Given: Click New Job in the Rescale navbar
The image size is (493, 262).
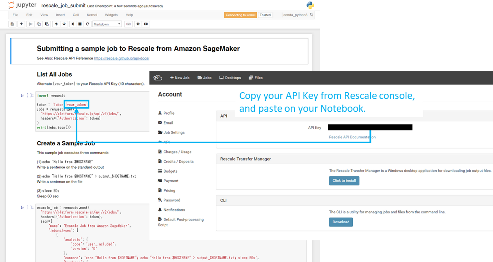Looking at the screenshot, I should tap(180, 78).
